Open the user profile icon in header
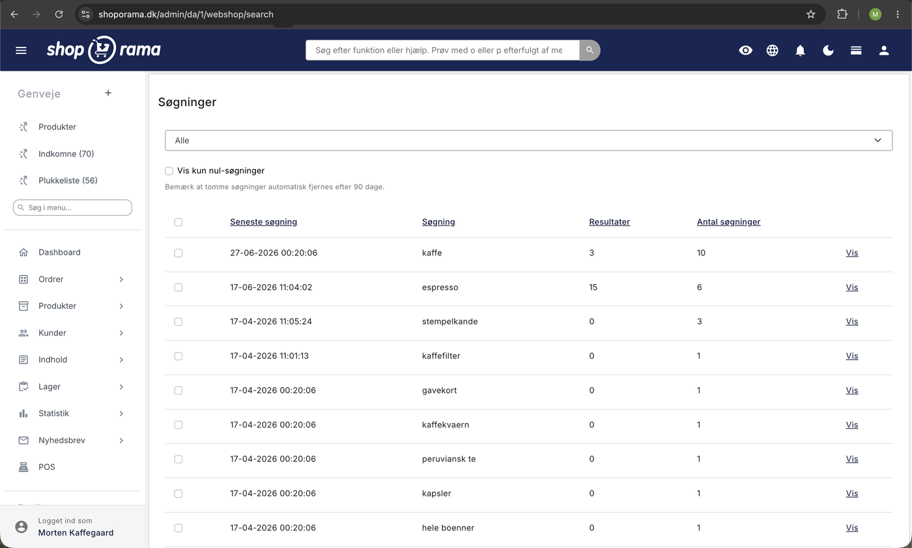This screenshot has height=548, width=912. [884, 50]
